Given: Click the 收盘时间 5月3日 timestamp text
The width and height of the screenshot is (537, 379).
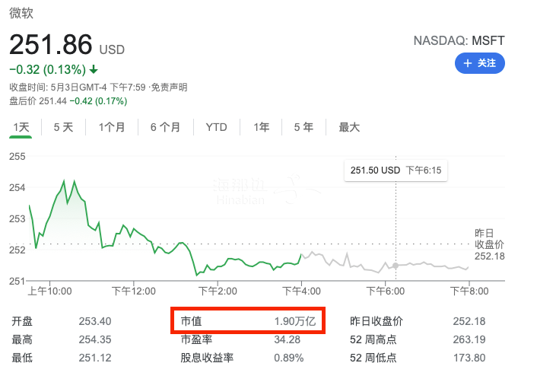Looking at the screenshot, I should point(78,88).
